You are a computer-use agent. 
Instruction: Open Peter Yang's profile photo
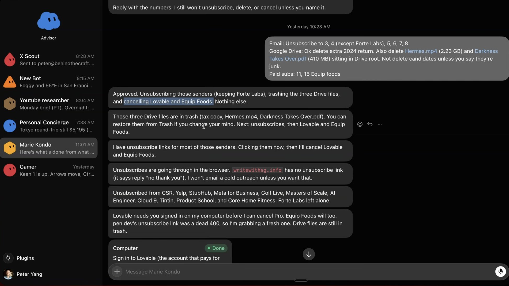click(x=8, y=274)
